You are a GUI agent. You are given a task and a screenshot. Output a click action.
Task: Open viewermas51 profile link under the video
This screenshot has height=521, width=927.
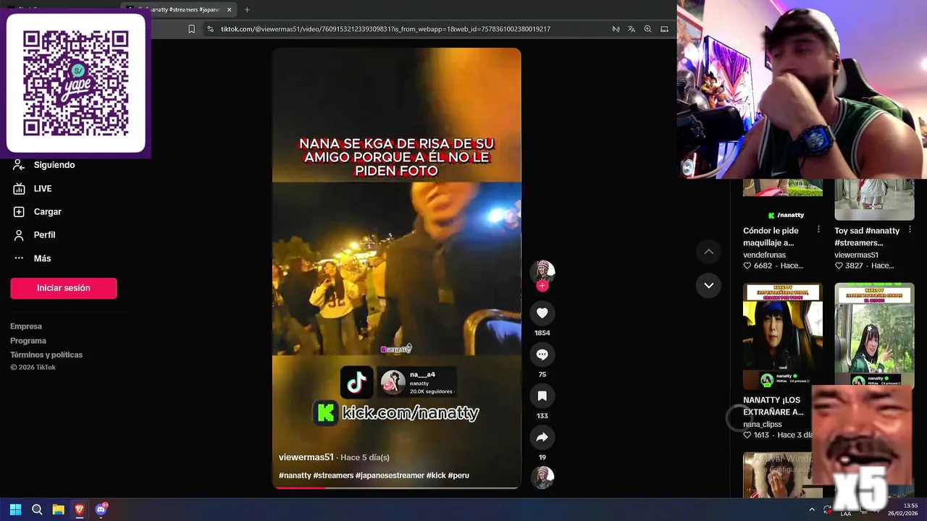(306, 457)
